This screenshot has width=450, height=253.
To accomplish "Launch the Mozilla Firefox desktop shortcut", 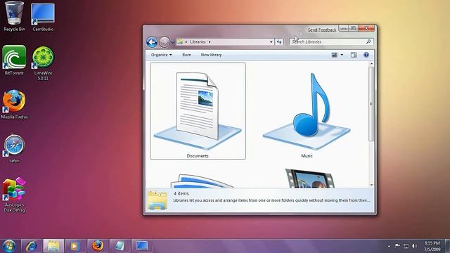I will [14, 105].
